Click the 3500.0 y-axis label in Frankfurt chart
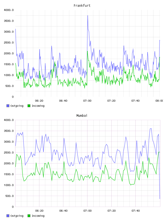Screen dimensions: 164x220 click(x=9, y=21)
